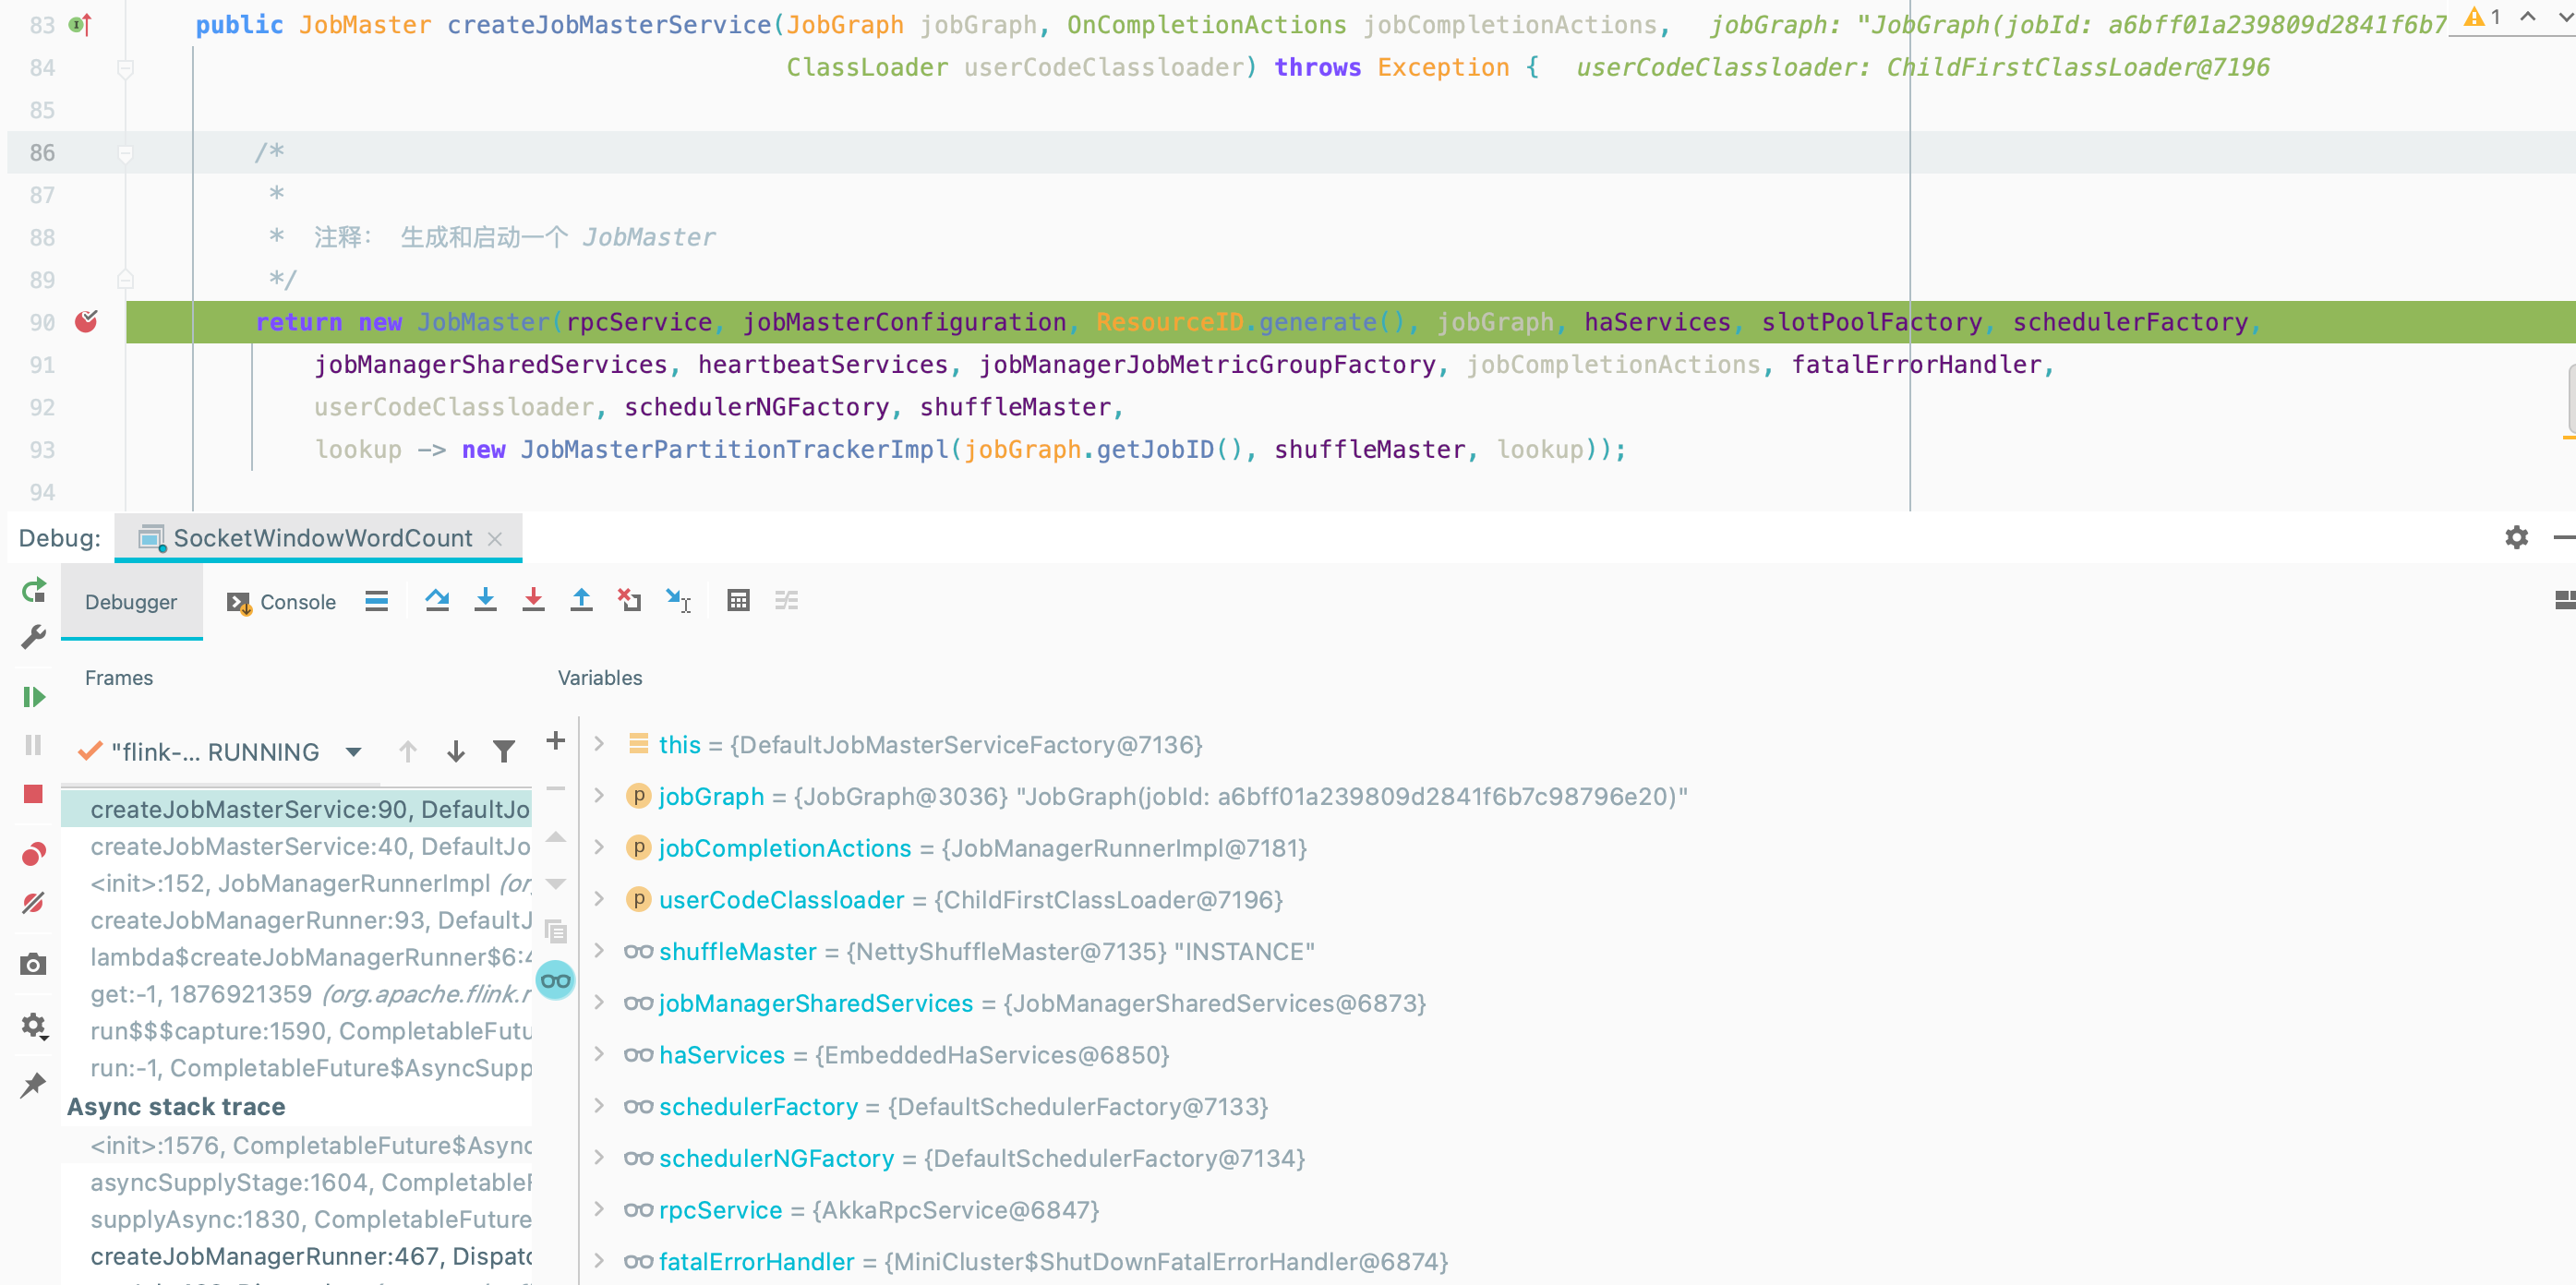
Task: Move watch up triangle icon
Action: (556, 837)
